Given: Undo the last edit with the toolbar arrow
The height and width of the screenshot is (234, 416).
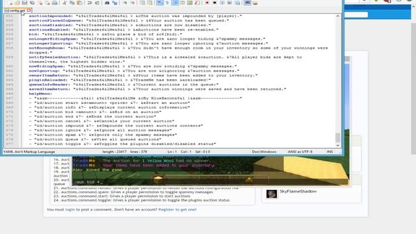Looking at the screenshot, I should click(x=90, y=3).
